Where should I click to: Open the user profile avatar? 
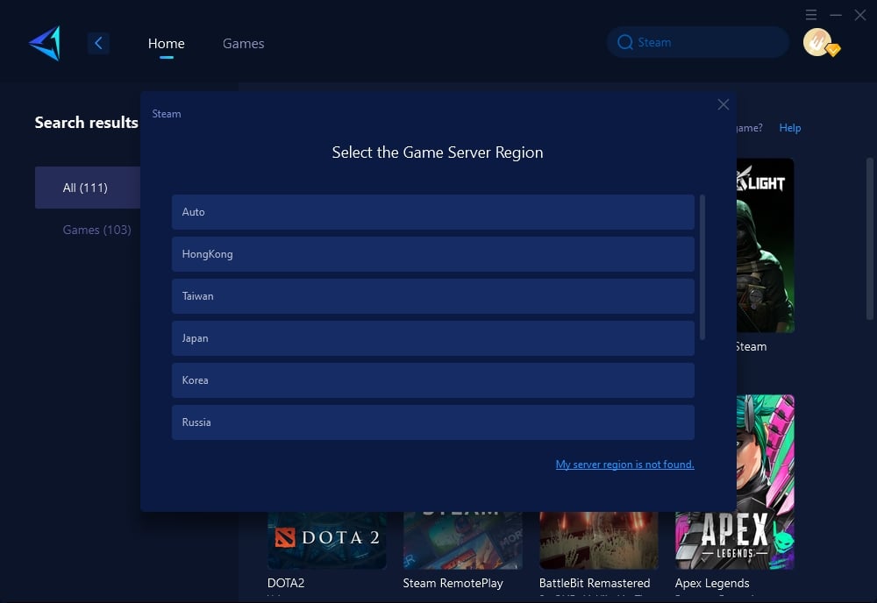[817, 42]
